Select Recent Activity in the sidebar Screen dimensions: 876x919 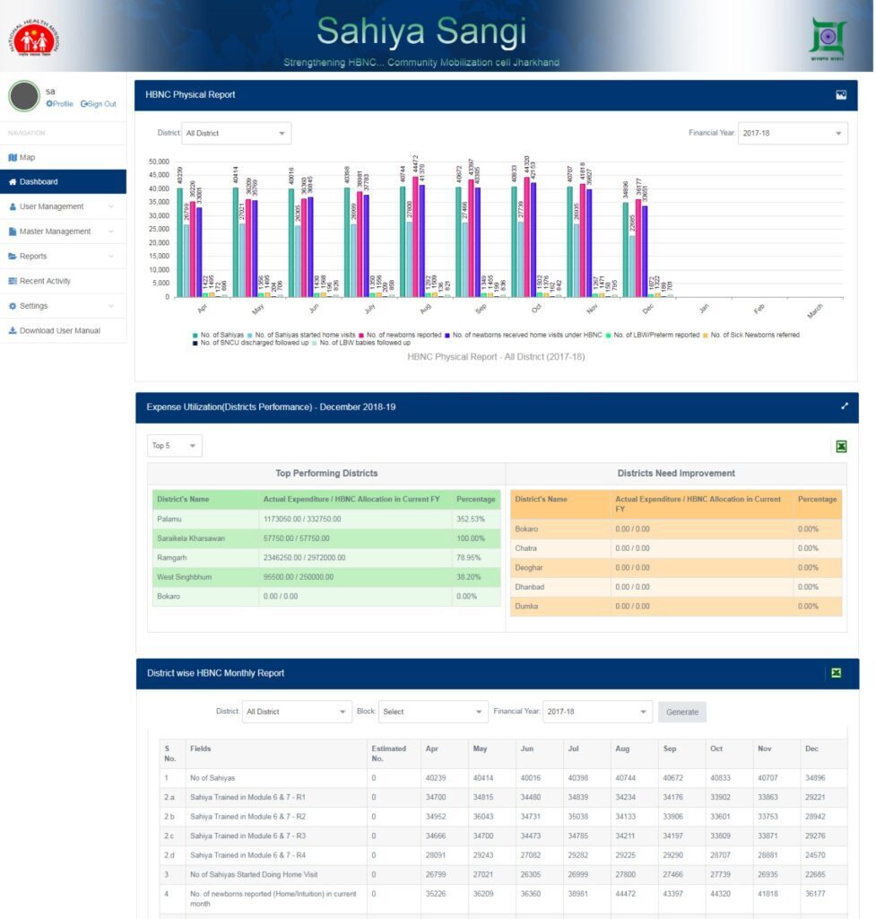(45, 281)
